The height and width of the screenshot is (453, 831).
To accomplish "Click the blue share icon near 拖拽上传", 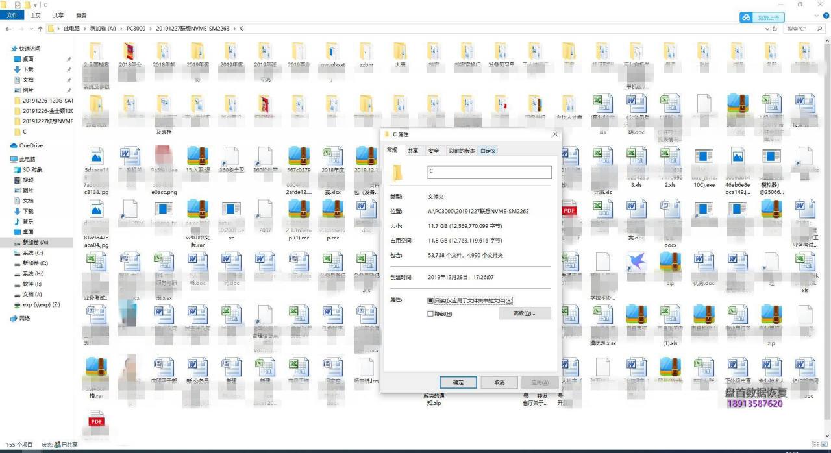I will (746, 17).
